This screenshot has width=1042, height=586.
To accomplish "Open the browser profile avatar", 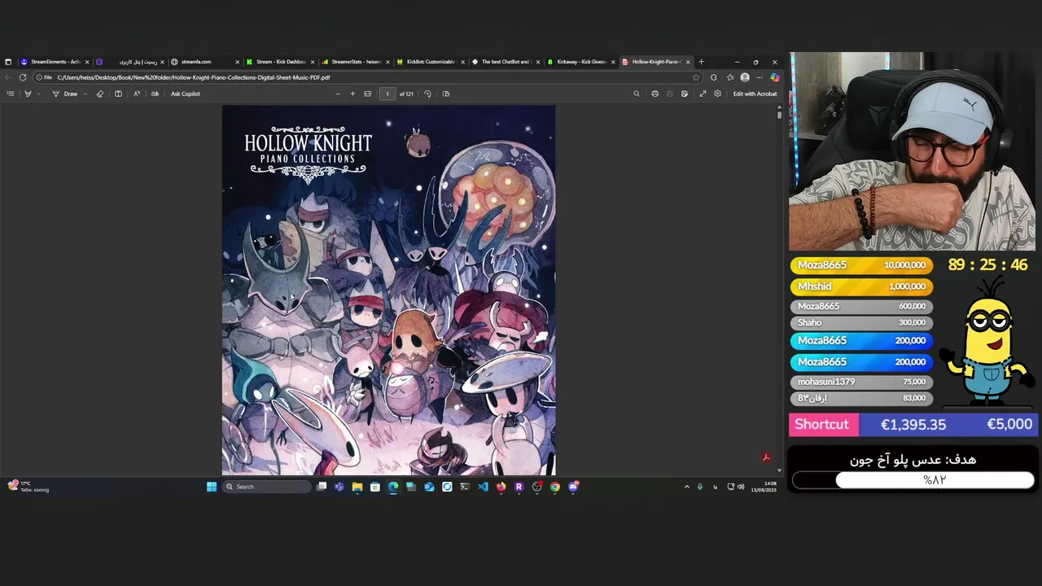I will coord(745,77).
